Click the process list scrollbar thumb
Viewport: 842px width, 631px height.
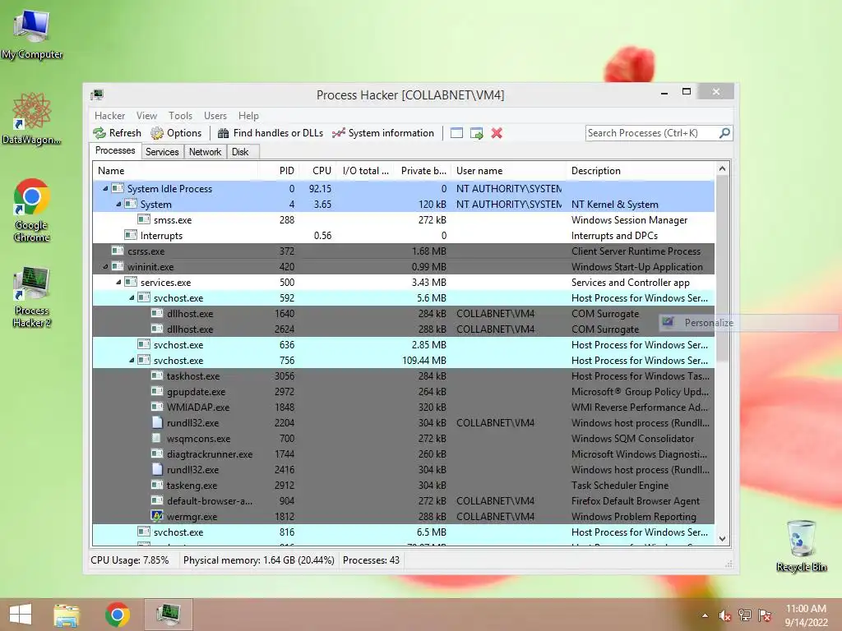722,269
